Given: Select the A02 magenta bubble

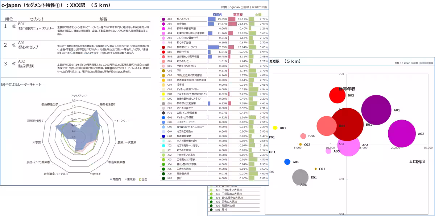Looking at the screenshot, I should tap(402, 133).
